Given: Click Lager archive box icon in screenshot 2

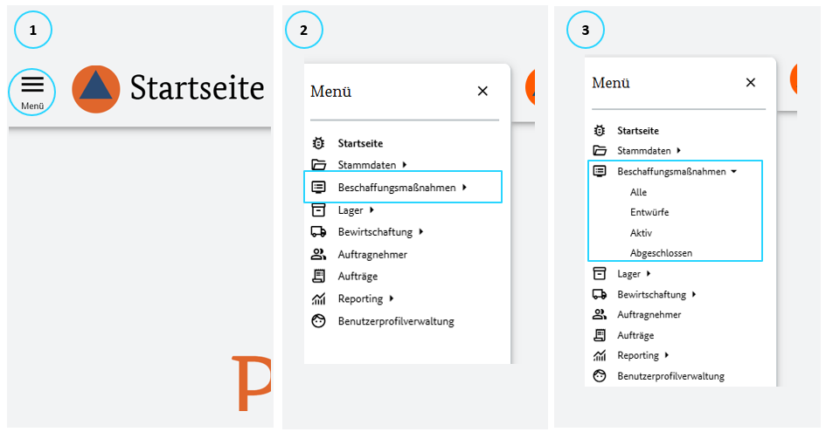Looking at the screenshot, I should click(x=319, y=209).
